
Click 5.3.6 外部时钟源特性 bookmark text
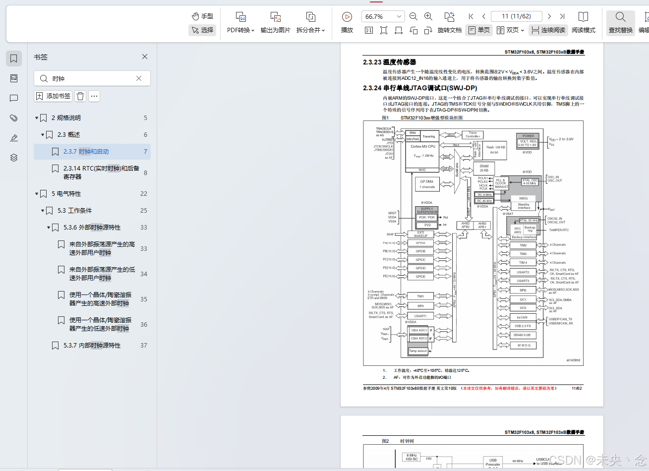[x=92, y=228]
